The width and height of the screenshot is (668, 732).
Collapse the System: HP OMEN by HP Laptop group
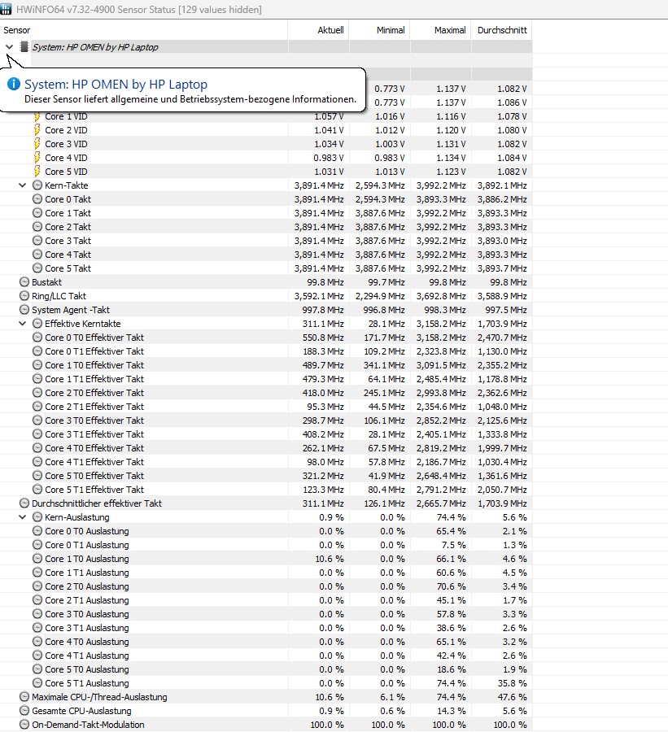[9, 46]
